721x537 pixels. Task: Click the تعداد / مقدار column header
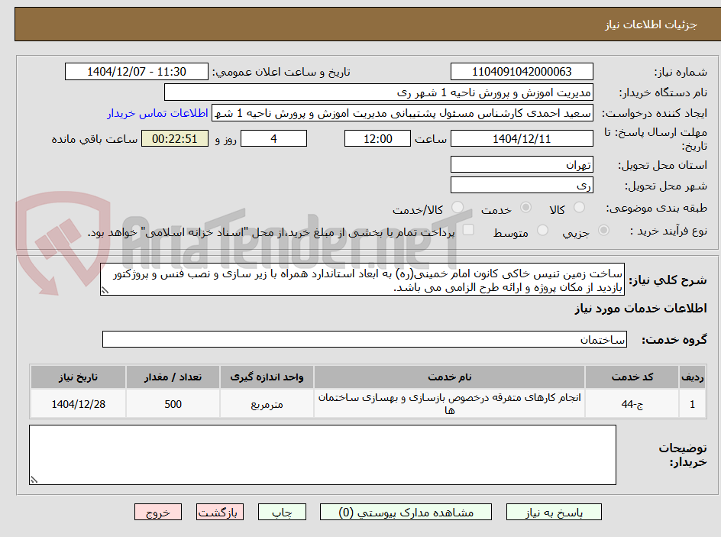pyautogui.click(x=173, y=377)
